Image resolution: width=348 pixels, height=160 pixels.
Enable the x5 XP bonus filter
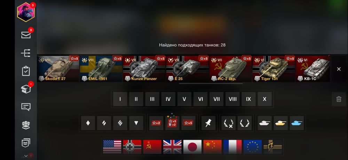(x=188, y=123)
